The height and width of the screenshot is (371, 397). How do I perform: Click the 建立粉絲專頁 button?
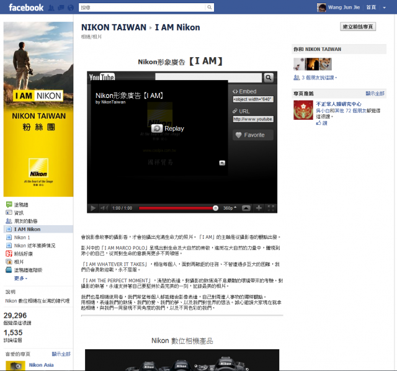[x=358, y=27]
